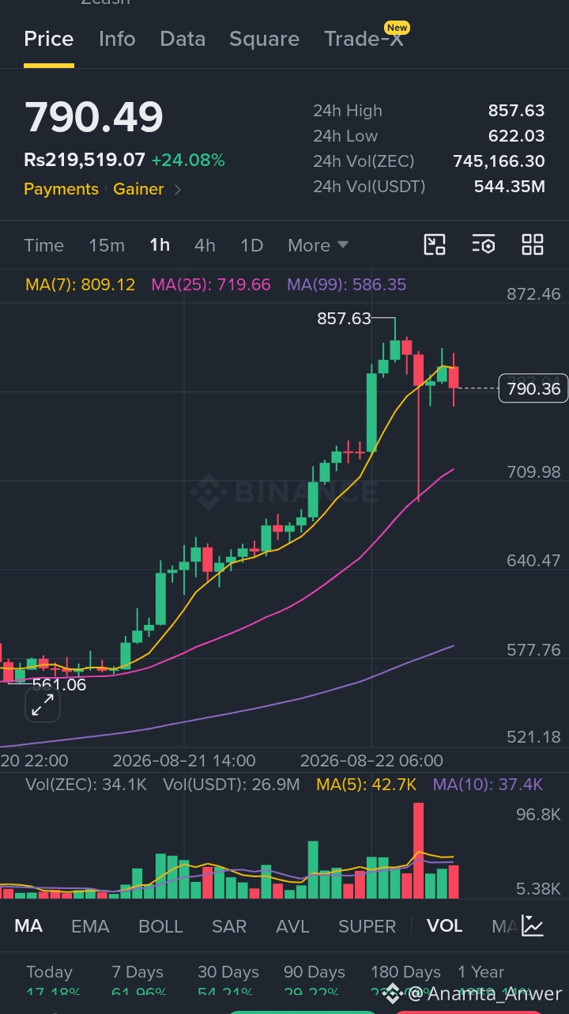
Task: Toggle the EMA indicator
Action: (90, 925)
